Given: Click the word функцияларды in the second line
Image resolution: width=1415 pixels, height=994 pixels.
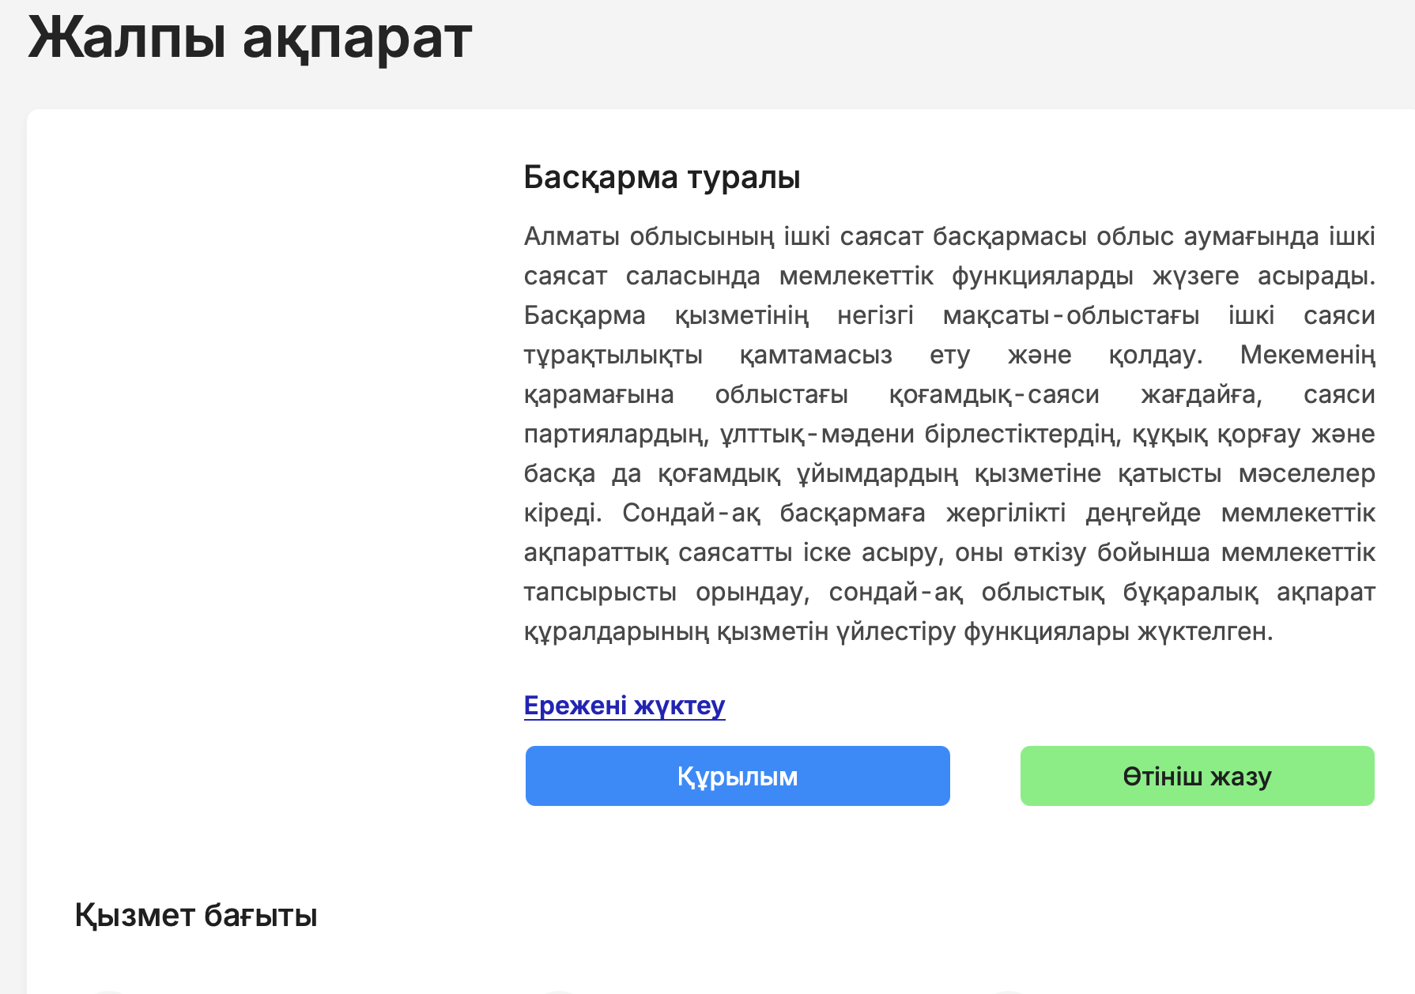Looking at the screenshot, I should [x=1042, y=276].
